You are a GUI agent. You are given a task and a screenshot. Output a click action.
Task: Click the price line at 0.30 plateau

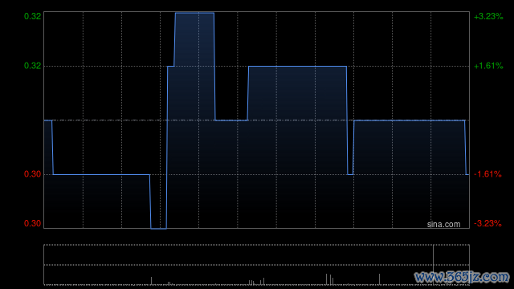pyautogui.click(x=101, y=175)
